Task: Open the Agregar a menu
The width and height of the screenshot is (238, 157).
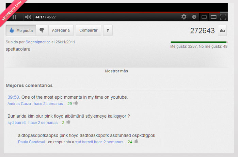Action: tap(61, 30)
